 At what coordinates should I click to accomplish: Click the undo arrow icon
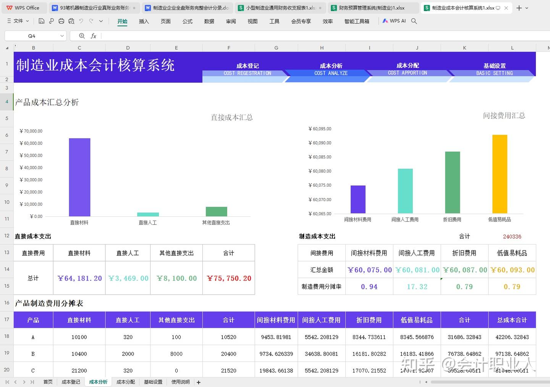pos(81,21)
